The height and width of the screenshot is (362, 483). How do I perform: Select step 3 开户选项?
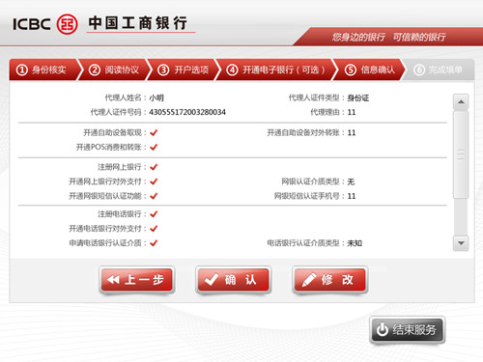184,70
